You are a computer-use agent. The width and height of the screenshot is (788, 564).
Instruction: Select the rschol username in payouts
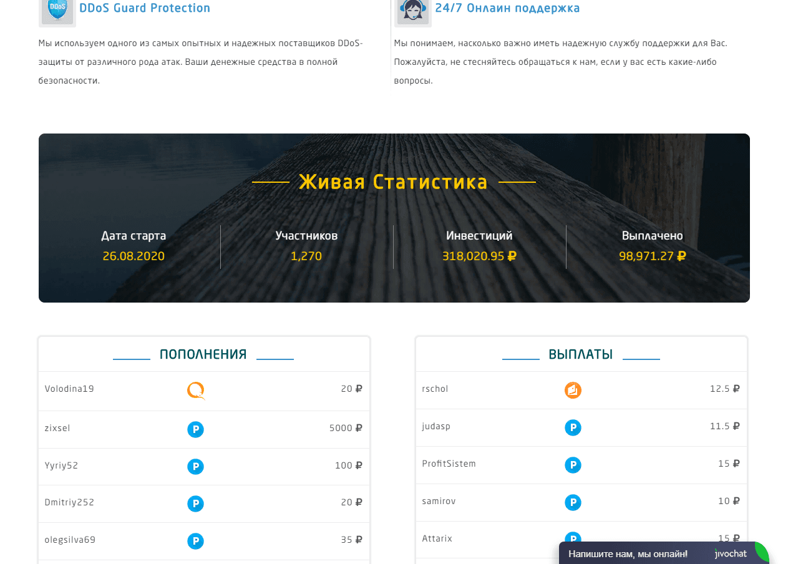(435, 389)
